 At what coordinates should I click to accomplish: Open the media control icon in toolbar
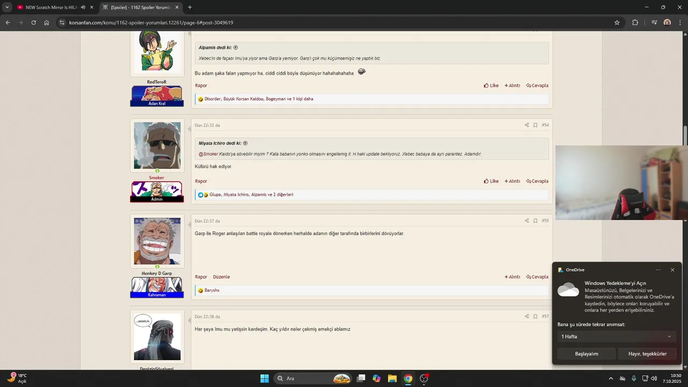pos(654,23)
